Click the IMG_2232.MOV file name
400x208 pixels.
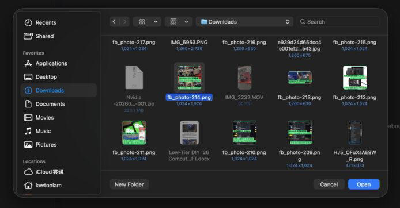pos(244,97)
